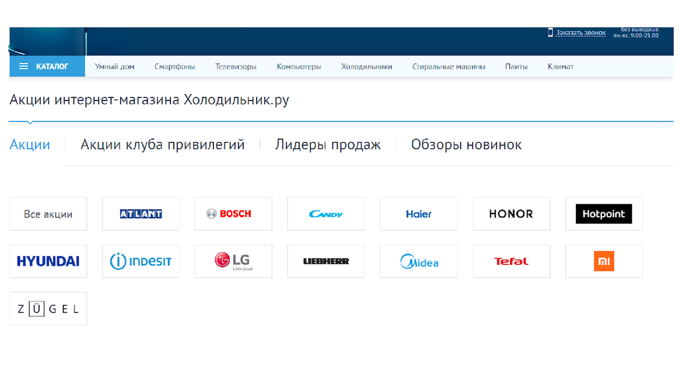The width and height of the screenshot is (680, 383).
Task: Open Hyundai brand promotions
Action: point(48,261)
